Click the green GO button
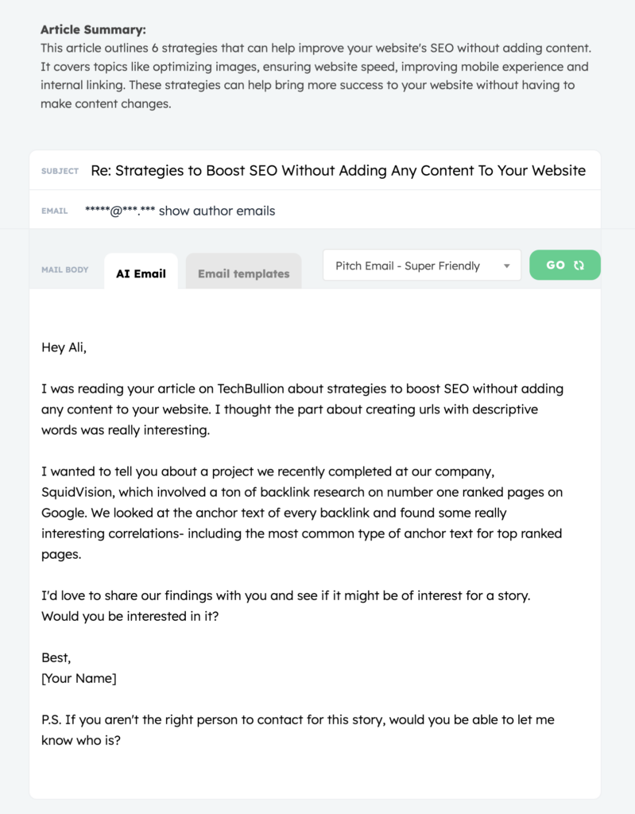The image size is (635, 814). 565,266
